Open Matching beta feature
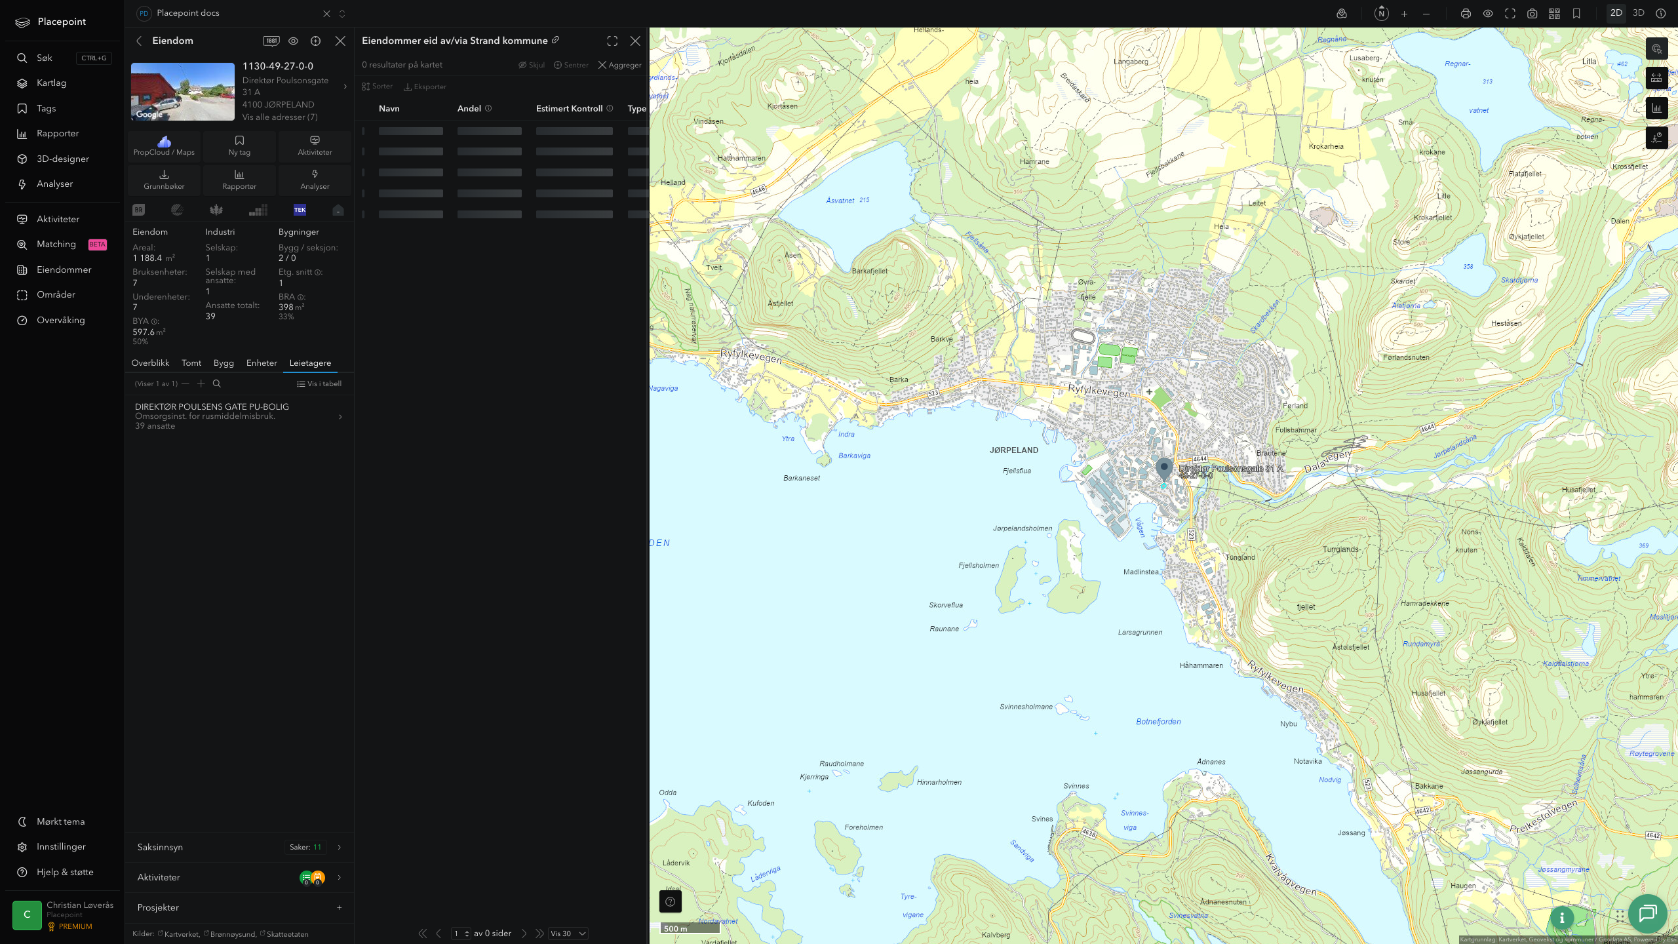Screen dimensions: 1678x944 [64, 245]
